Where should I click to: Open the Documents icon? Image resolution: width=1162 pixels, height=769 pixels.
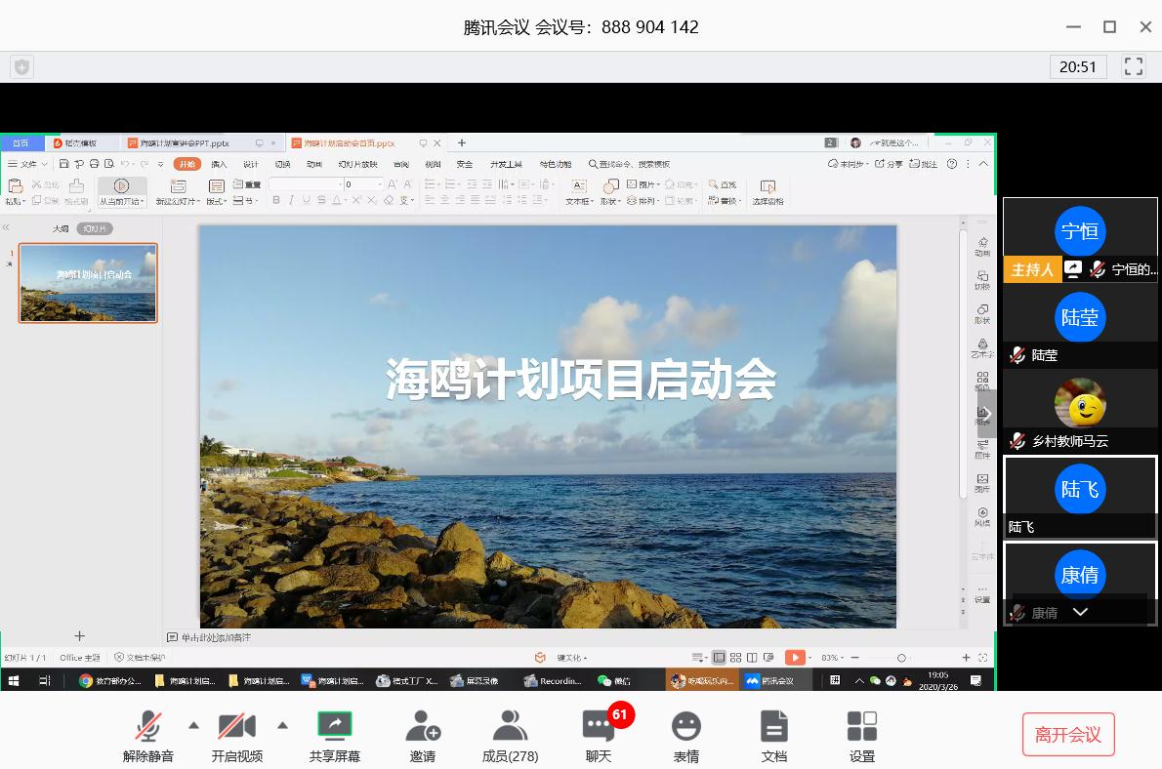click(773, 727)
